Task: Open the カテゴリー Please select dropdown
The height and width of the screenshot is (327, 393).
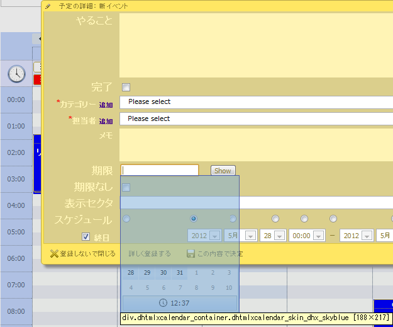Action: pos(256,102)
